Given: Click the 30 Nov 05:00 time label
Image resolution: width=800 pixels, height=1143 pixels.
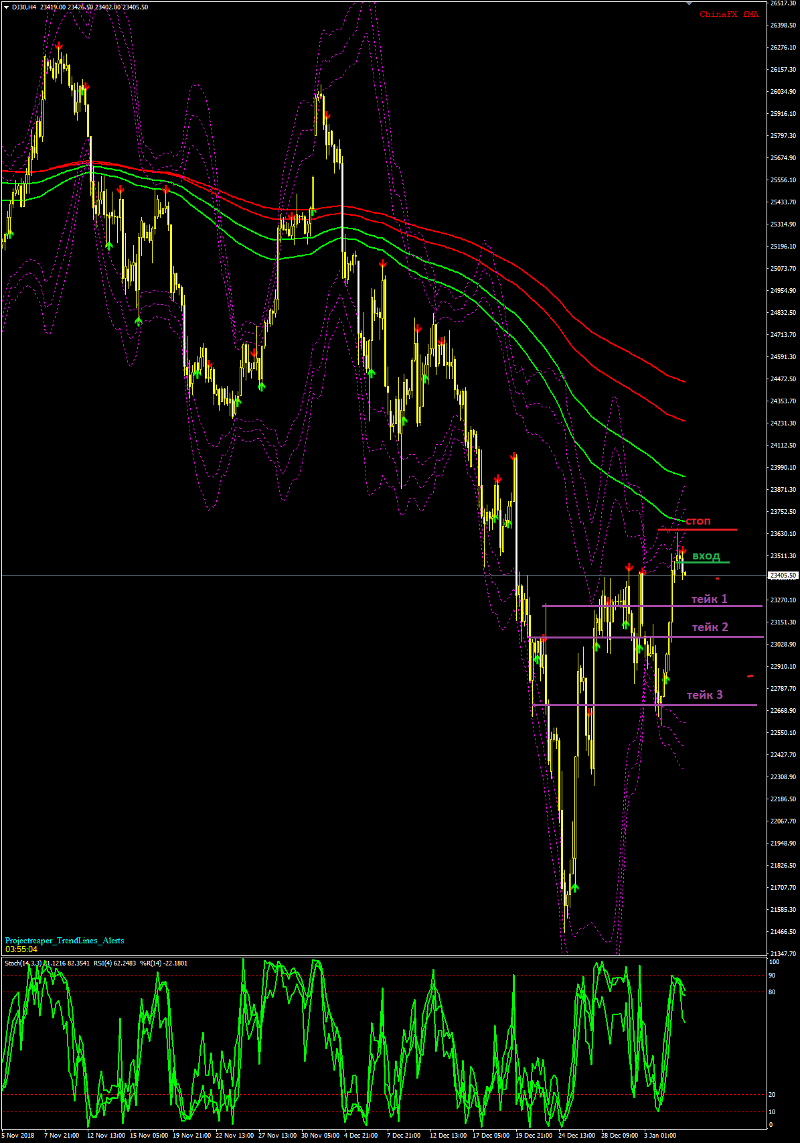Looking at the screenshot, I should point(321,1136).
